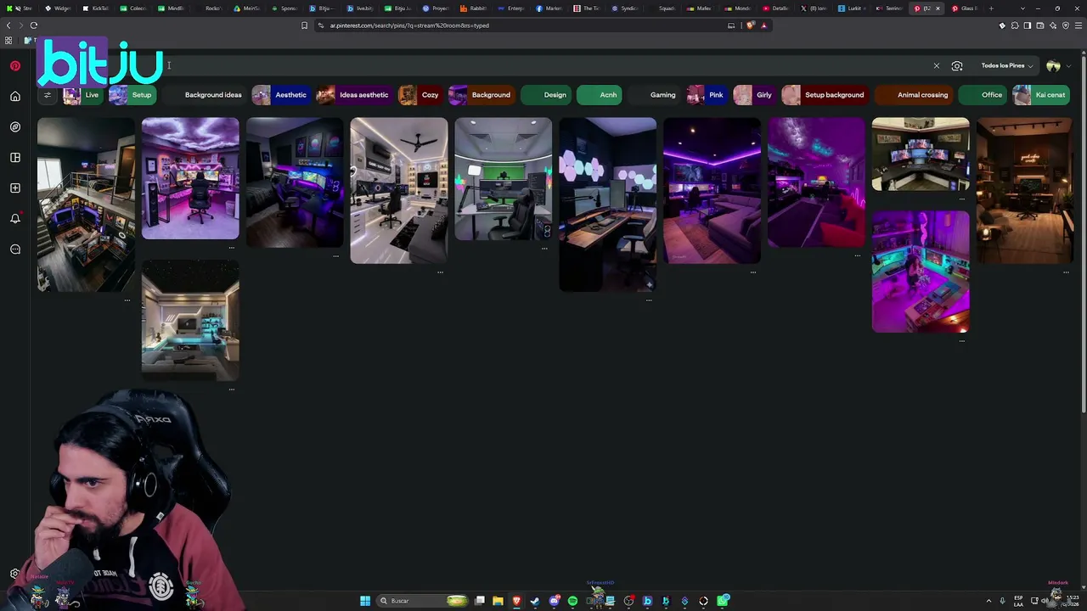This screenshot has height=611, width=1087.
Task: Apply the 'Setup background' filter chip
Action: [x=825, y=95]
